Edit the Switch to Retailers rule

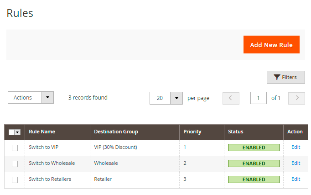[x=295, y=179]
